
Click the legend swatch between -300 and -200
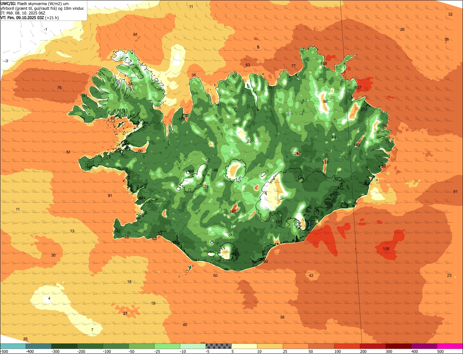point(64,346)
